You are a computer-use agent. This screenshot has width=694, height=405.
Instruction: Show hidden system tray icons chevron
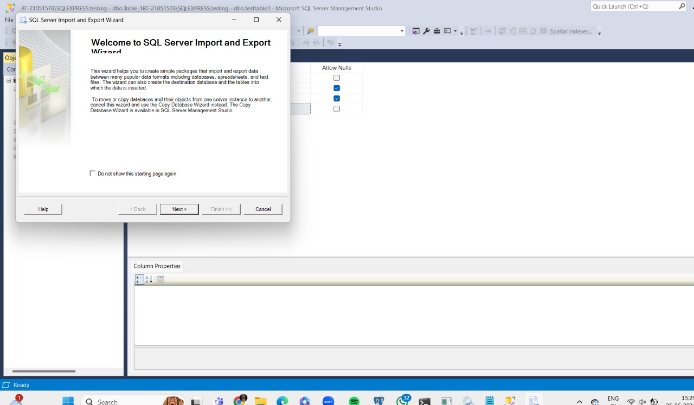(580, 402)
